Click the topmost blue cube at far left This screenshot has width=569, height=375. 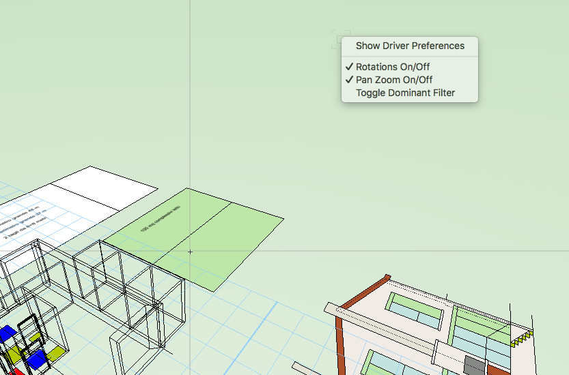pyautogui.click(x=6, y=333)
